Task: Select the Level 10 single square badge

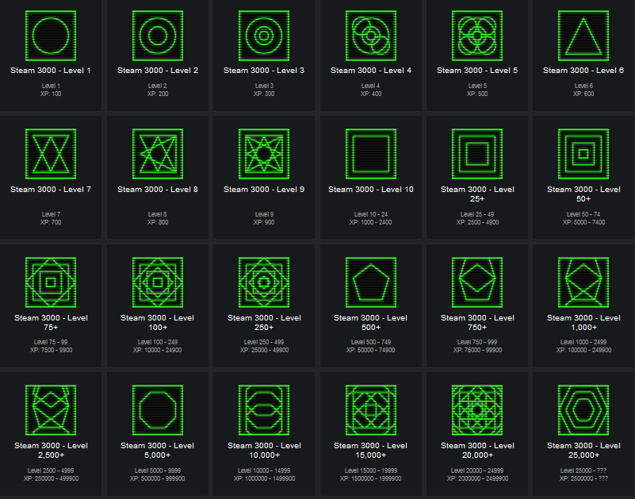Action: tap(371, 154)
